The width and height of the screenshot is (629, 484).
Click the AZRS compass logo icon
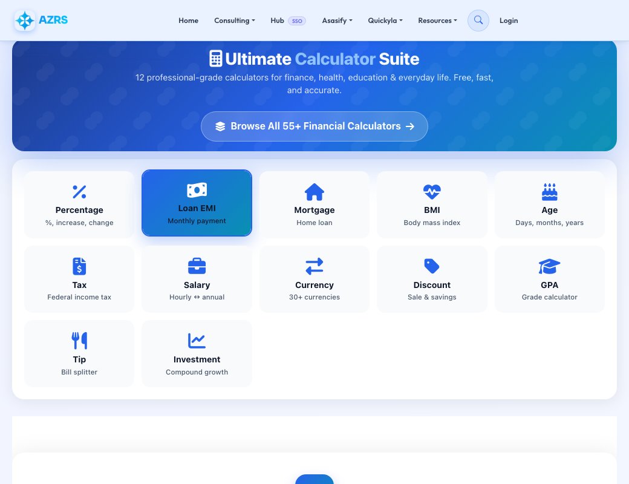[x=25, y=21]
